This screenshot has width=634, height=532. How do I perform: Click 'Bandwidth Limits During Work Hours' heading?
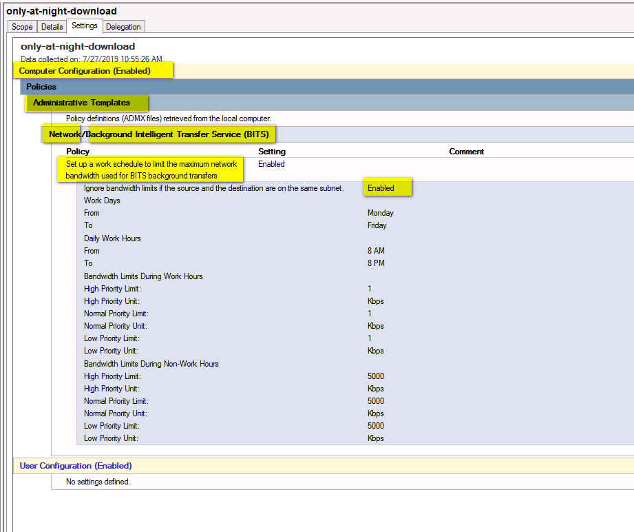click(x=143, y=276)
